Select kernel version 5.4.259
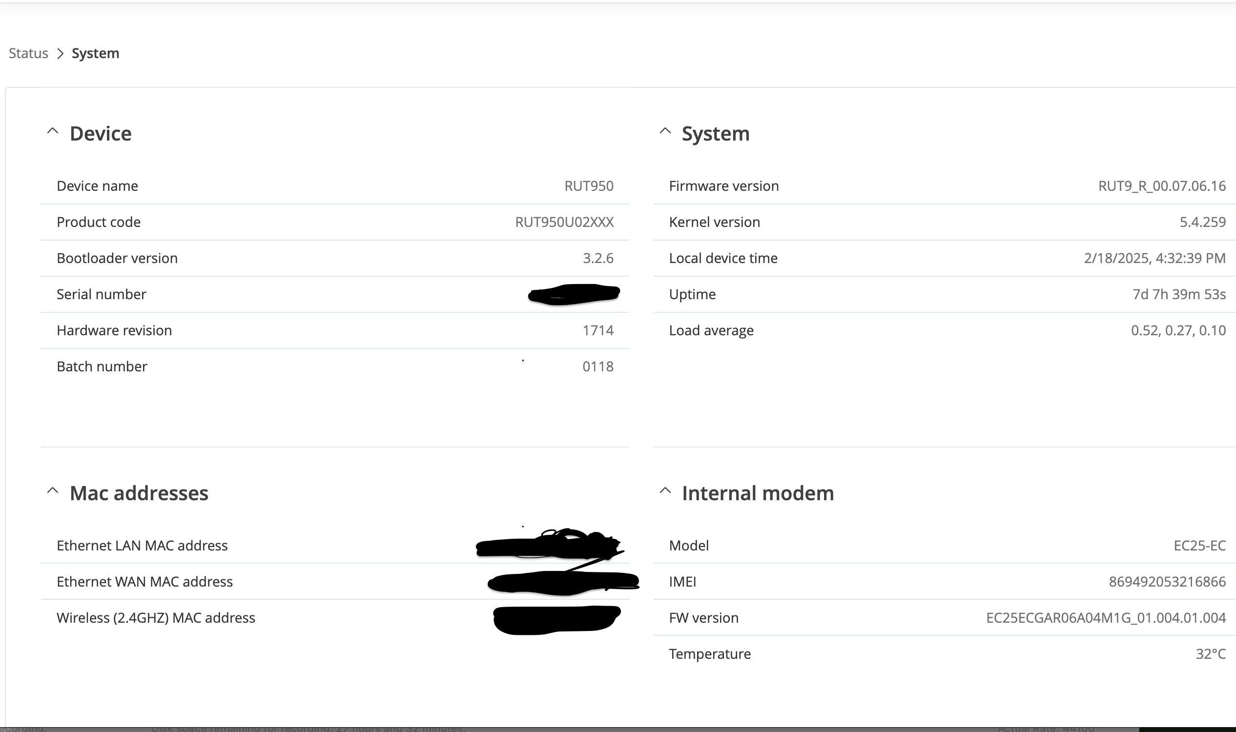This screenshot has height=732, width=1236. tap(1202, 222)
